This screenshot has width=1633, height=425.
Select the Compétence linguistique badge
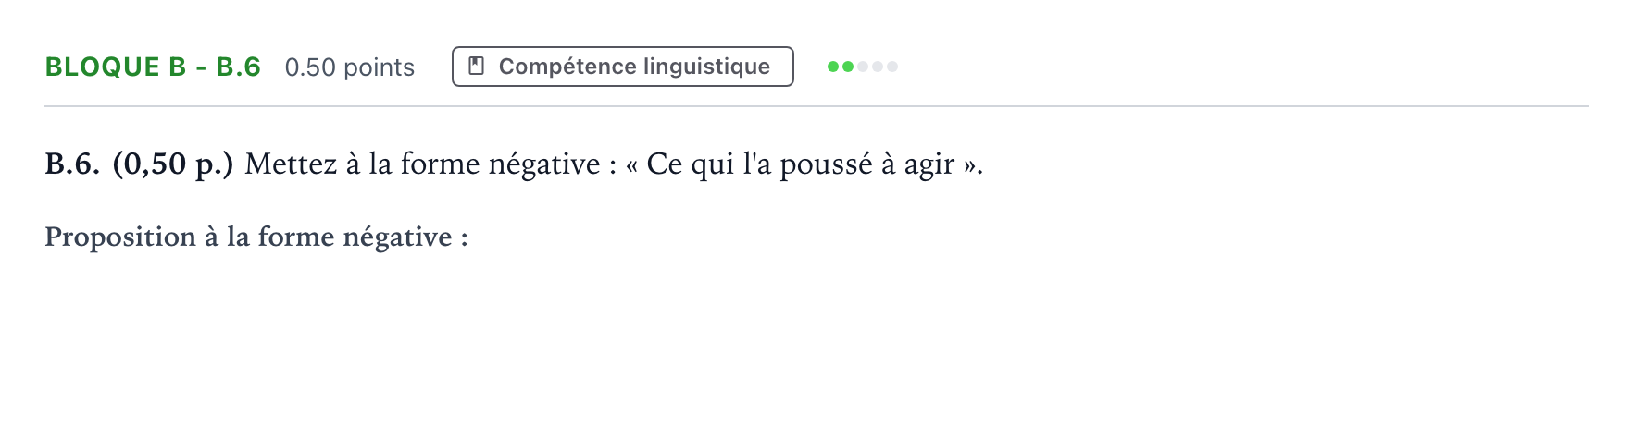tap(623, 67)
